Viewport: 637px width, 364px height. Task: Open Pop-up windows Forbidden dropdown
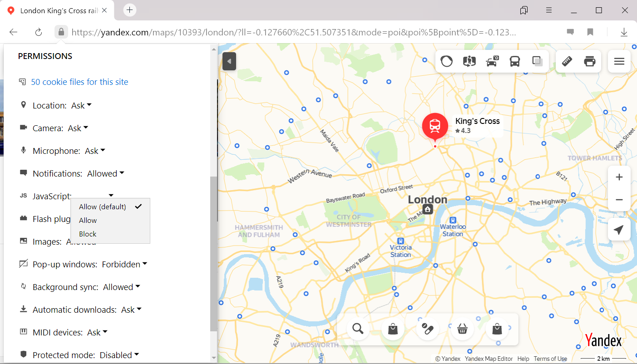coord(124,264)
